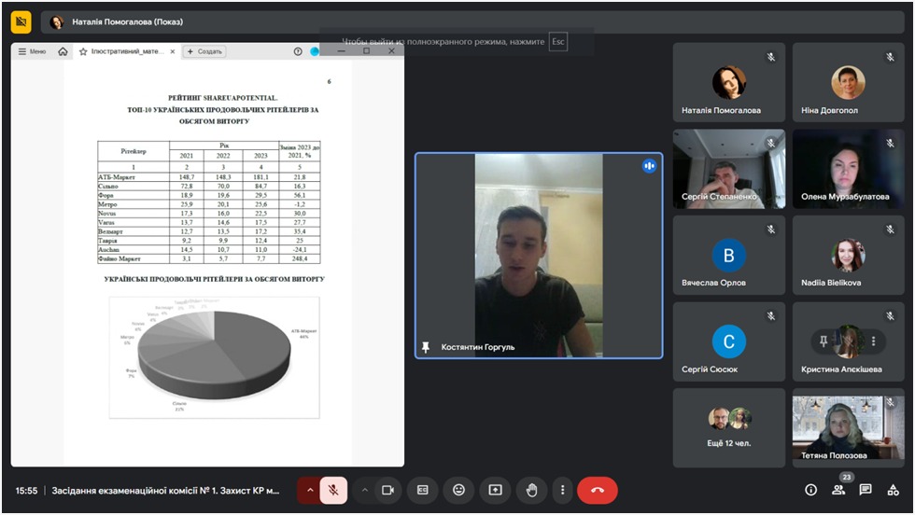Open the chat panel icon
The height and width of the screenshot is (515, 915).
tap(866, 490)
